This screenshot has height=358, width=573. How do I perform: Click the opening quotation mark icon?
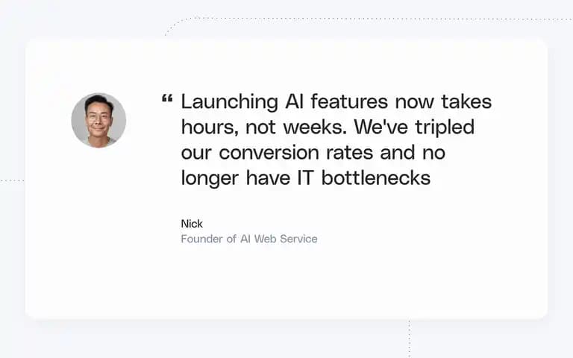pos(167,99)
